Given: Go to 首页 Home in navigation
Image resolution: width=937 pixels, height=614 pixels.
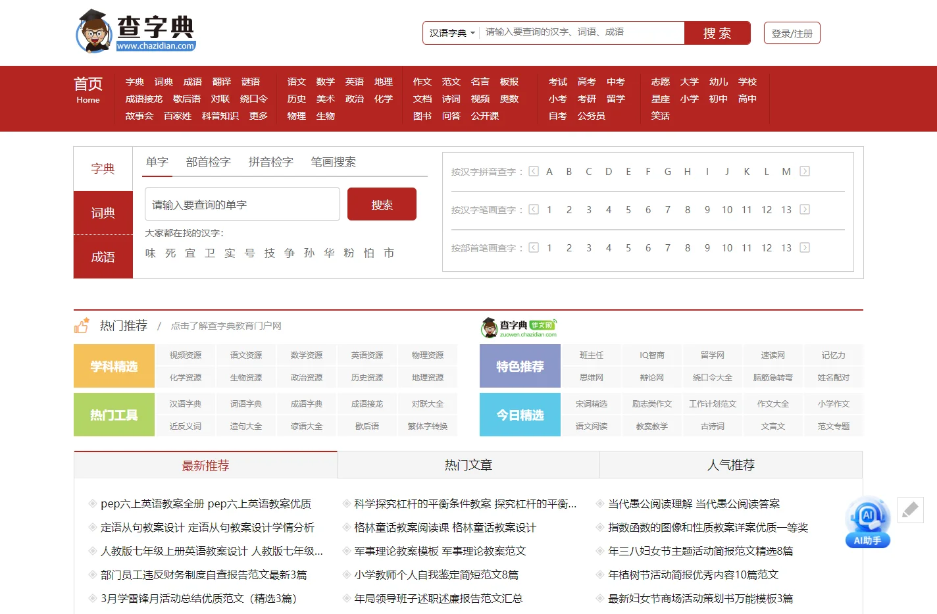Looking at the screenshot, I should (x=88, y=90).
